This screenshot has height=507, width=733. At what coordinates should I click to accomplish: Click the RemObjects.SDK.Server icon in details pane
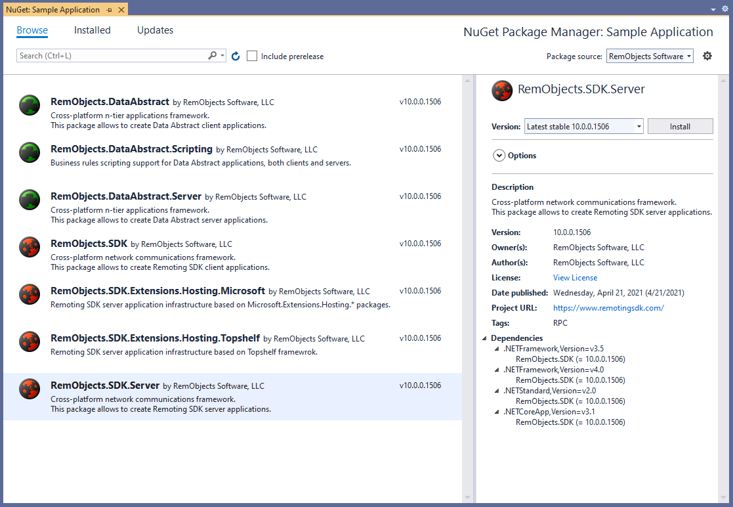pos(502,91)
